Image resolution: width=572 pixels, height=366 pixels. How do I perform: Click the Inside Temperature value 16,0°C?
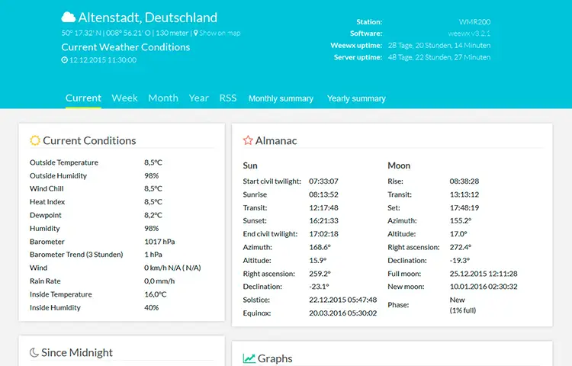coord(156,294)
